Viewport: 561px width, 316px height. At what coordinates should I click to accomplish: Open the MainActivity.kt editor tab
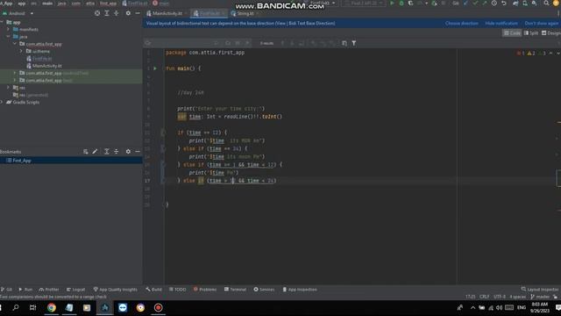pyautogui.click(x=167, y=13)
